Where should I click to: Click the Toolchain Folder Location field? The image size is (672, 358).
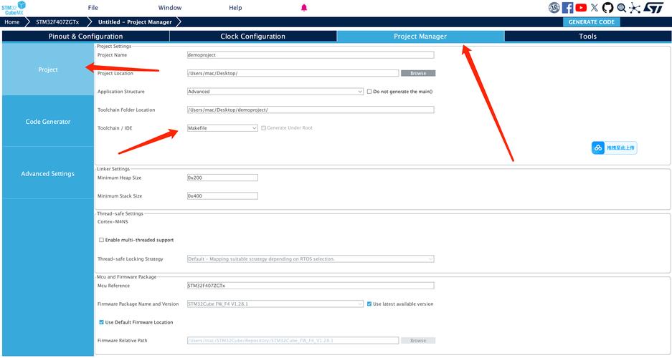[311, 110]
